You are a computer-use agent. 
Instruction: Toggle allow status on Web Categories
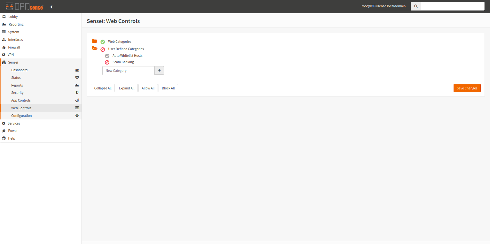(x=102, y=42)
